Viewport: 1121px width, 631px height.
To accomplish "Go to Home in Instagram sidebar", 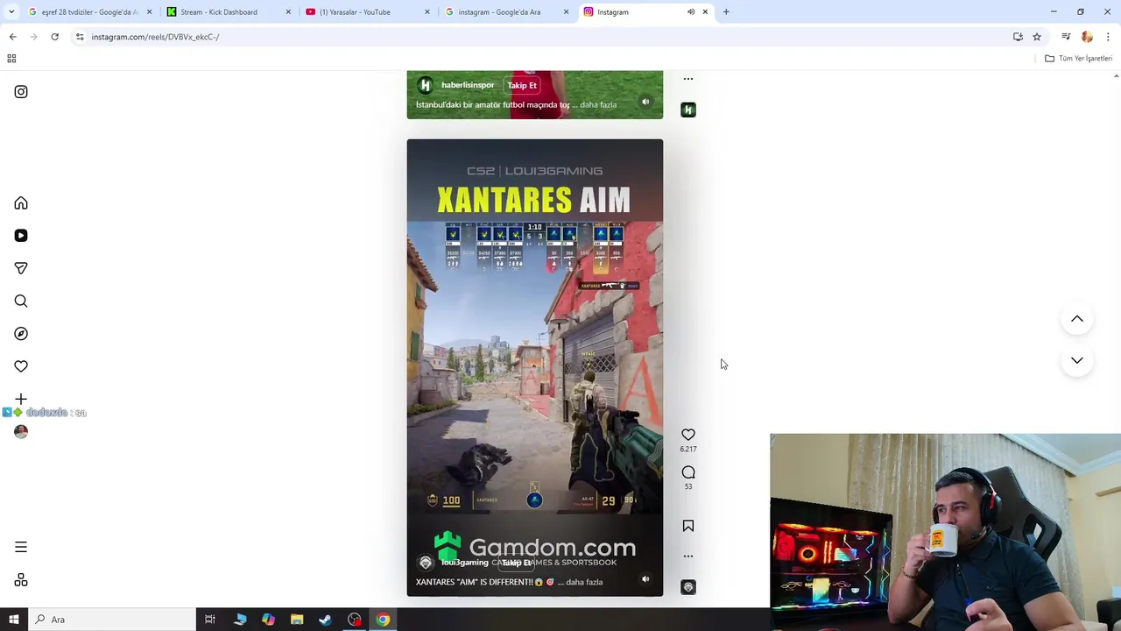I will click(21, 203).
